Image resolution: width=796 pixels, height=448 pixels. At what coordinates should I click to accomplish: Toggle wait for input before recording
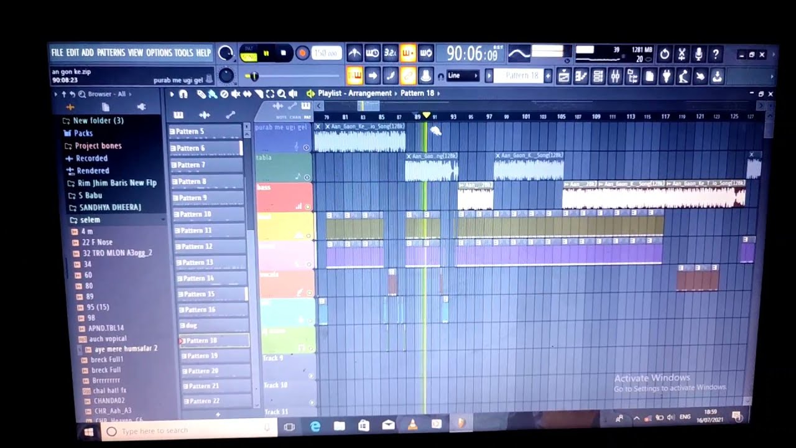pyautogui.click(x=373, y=54)
